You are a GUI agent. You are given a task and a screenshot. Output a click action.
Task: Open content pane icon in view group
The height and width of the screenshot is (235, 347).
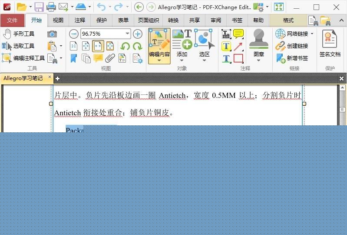click(122, 58)
